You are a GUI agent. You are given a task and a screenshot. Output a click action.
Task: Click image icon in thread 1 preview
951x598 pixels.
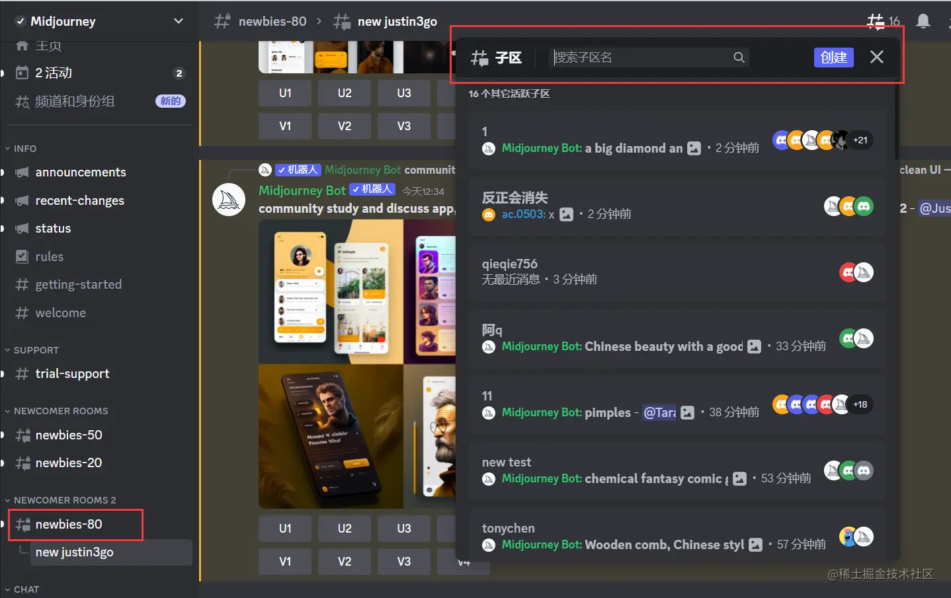(x=694, y=149)
